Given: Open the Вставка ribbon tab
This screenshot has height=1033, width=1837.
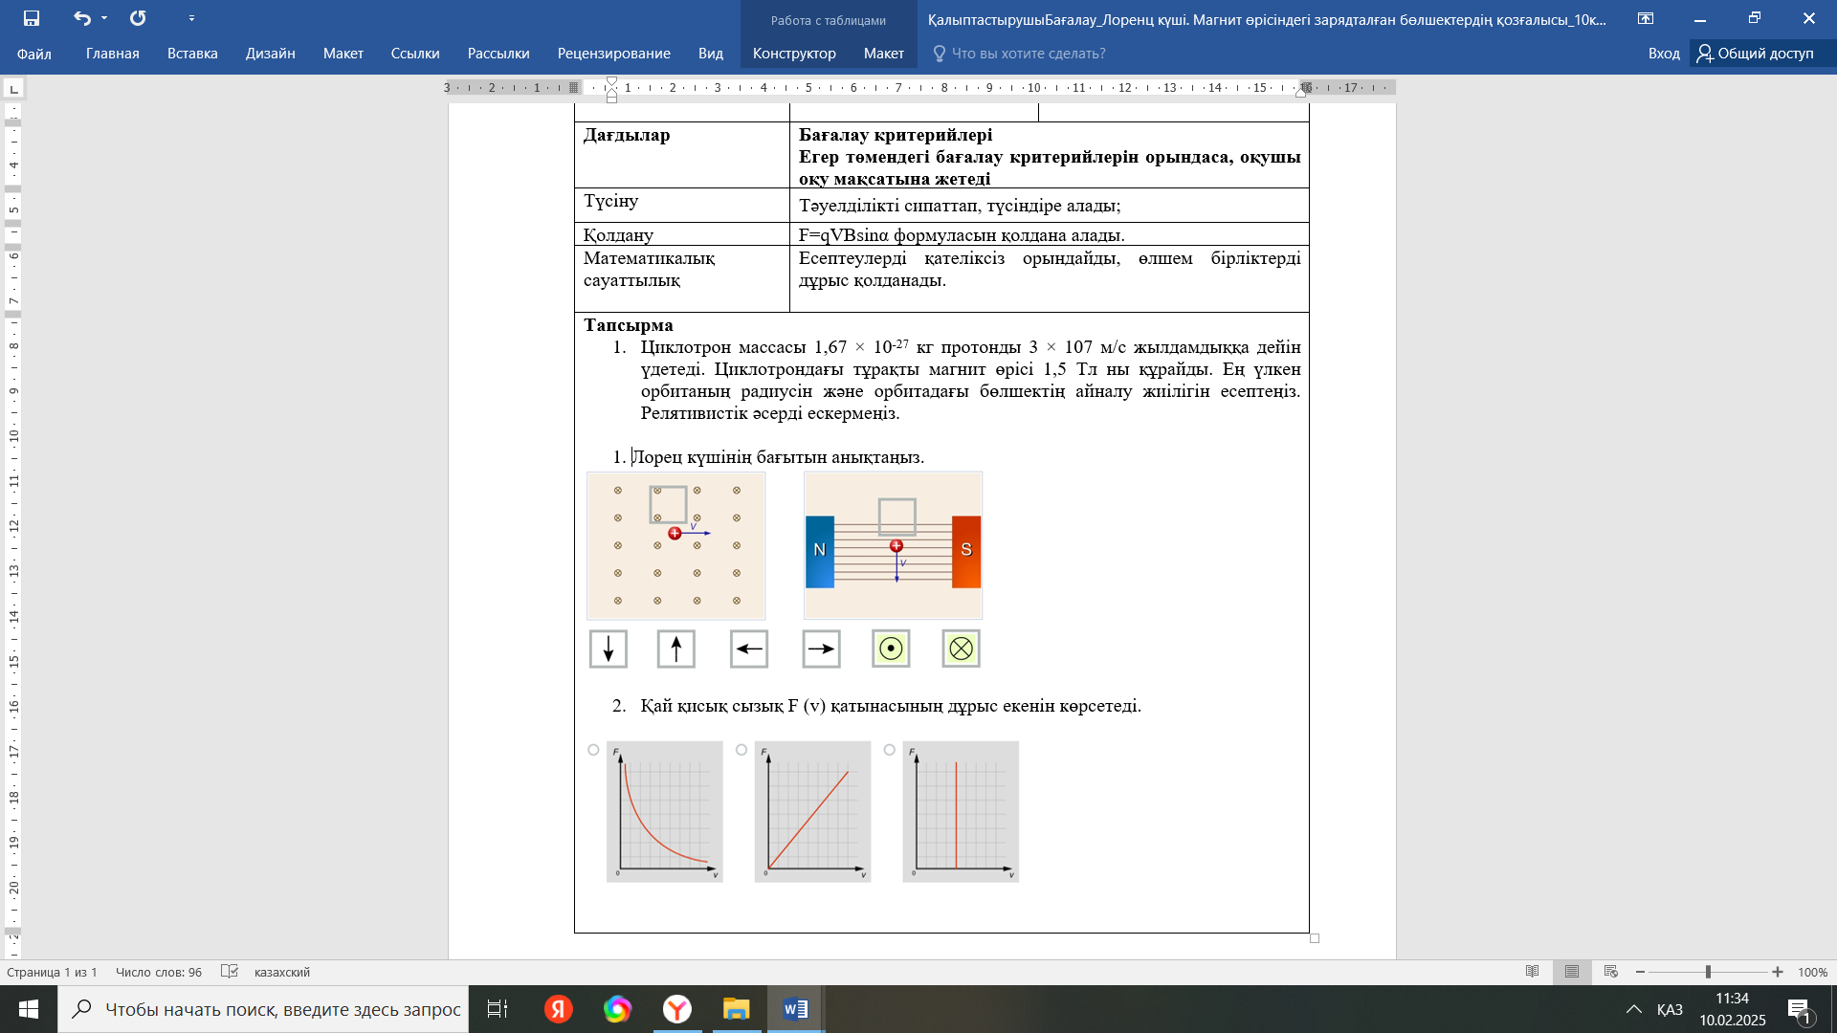Looking at the screenshot, I should click(192, 54).
